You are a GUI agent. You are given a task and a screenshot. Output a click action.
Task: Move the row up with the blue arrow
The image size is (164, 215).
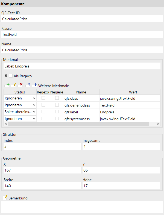pyautogui.click(x=28, y=85)
